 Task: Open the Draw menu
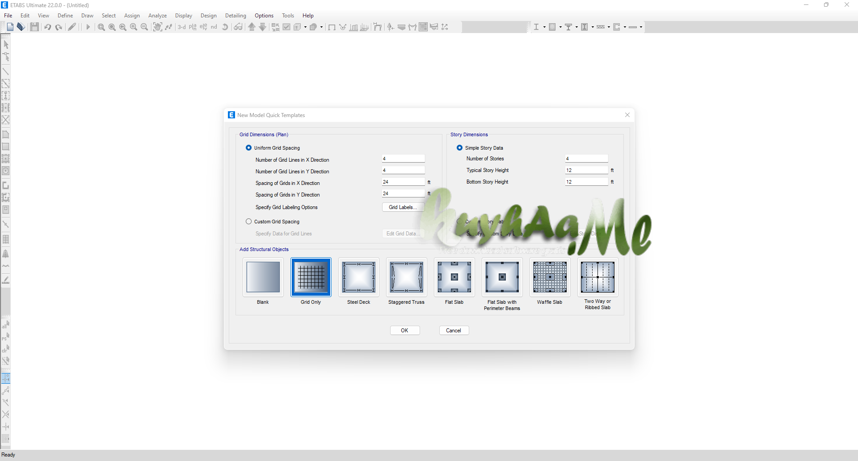pyautogui.click(x=87, y=16)
